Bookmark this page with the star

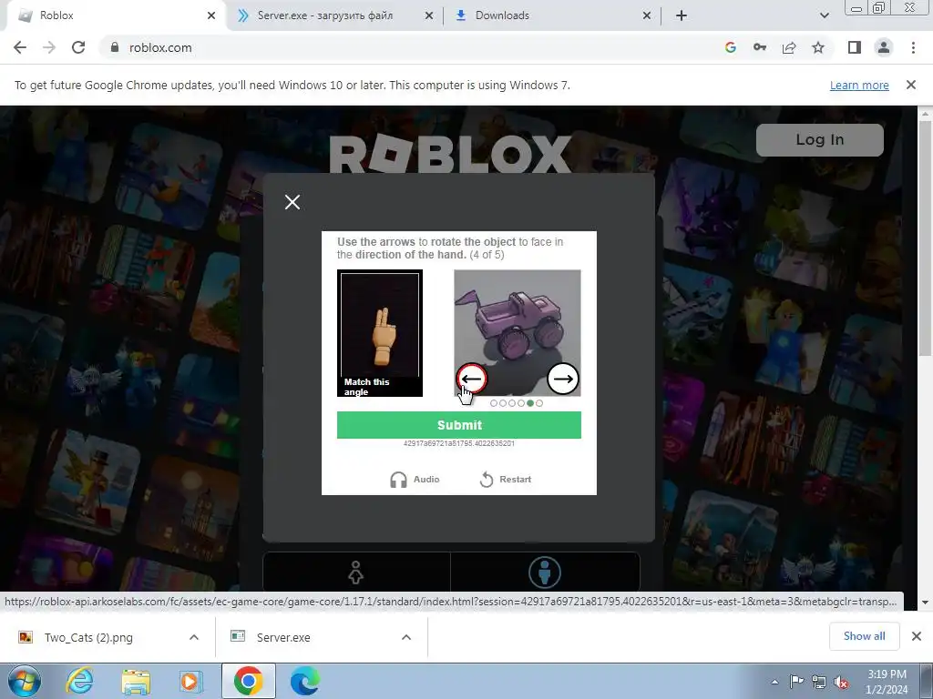pos(818,47)
